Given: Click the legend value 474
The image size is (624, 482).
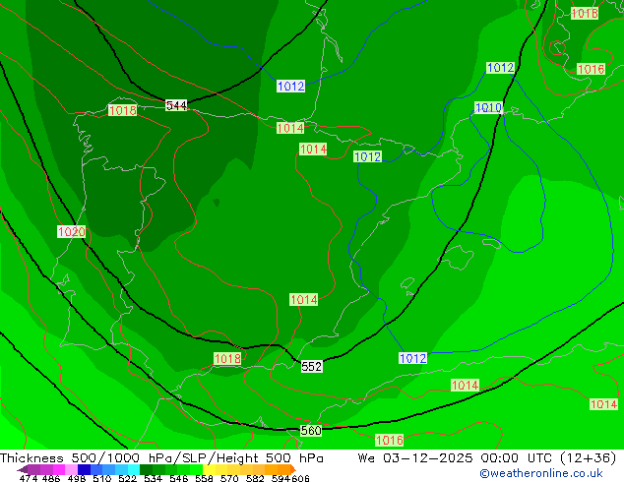Looking at the screenshot, I should pyautogui.click(x=29, y=478).
